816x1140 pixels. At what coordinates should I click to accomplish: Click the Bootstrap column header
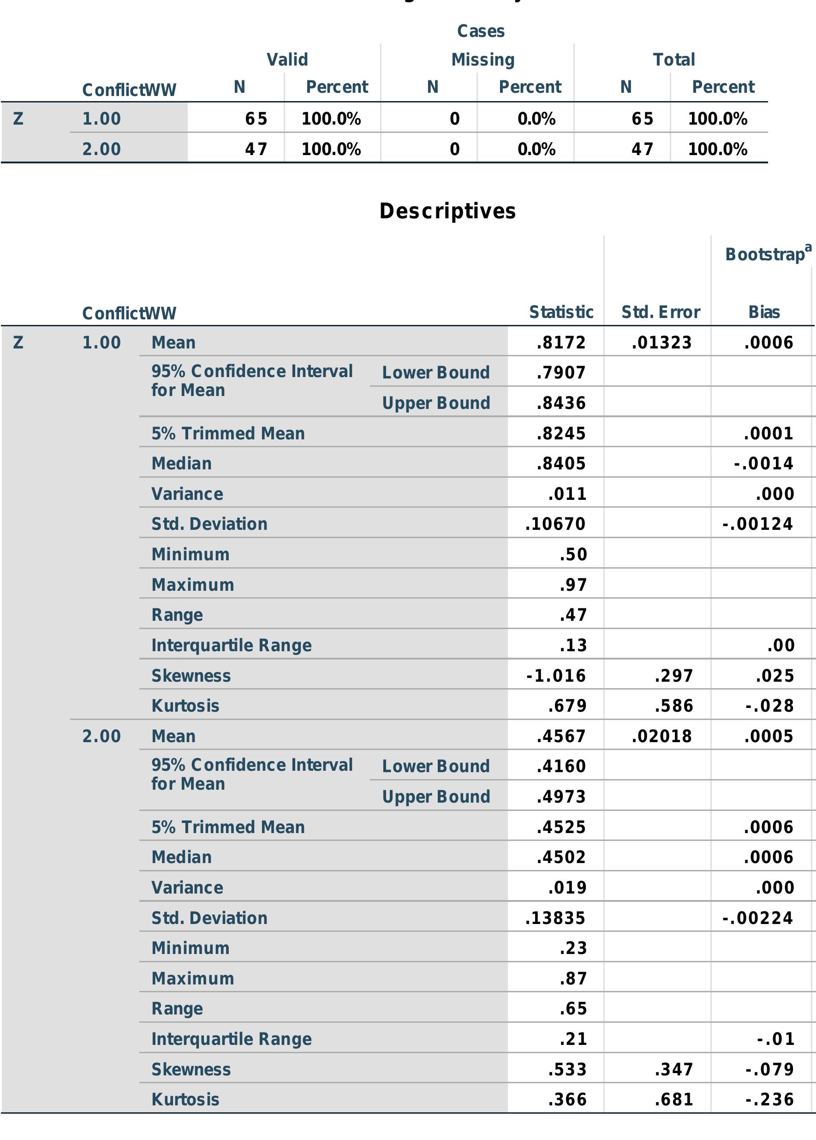[765, 254]
